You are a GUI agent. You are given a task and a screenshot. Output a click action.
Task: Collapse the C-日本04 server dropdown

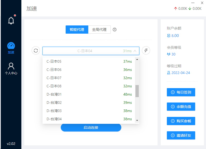click(x=135, y=51)
